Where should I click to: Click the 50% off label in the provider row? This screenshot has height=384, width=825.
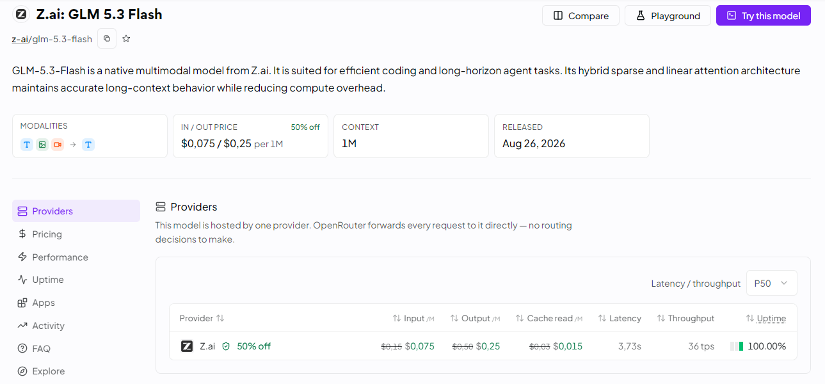coord(253,346)
